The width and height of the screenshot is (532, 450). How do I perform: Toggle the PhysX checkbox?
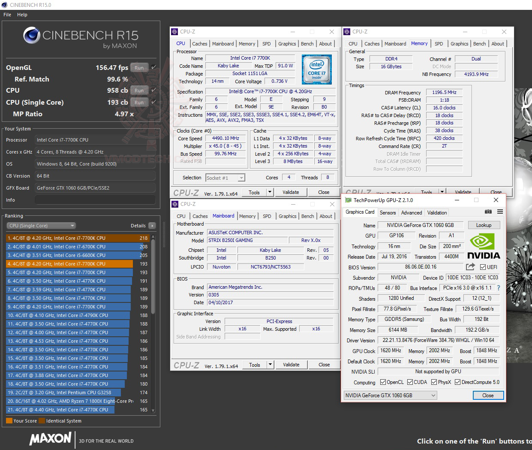click(434, 382)
